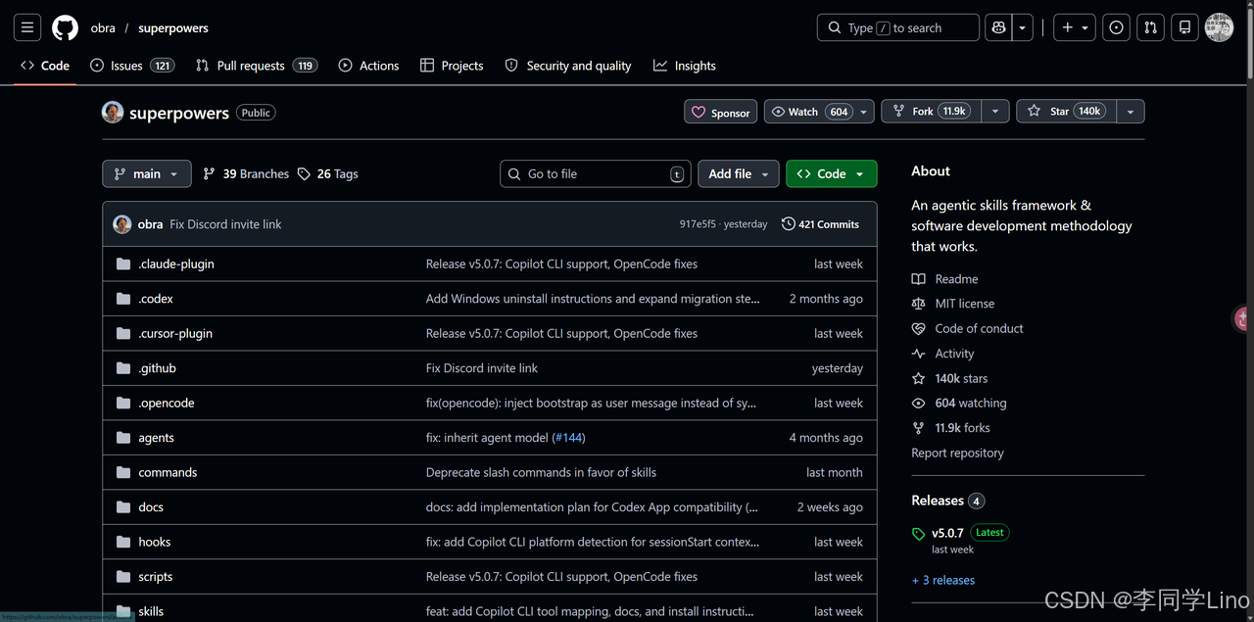Screen dimensions: 1254x622
Task: Open the hooks folder
Action: 155,542
